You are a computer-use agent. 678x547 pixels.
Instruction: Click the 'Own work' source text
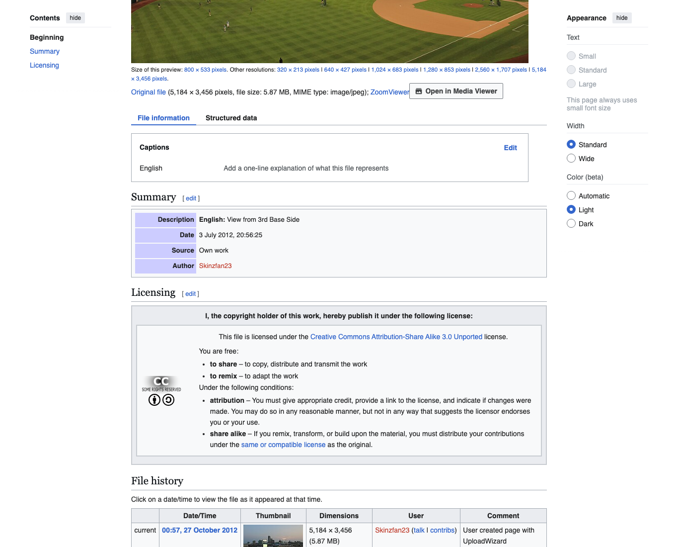click(214, 250)
